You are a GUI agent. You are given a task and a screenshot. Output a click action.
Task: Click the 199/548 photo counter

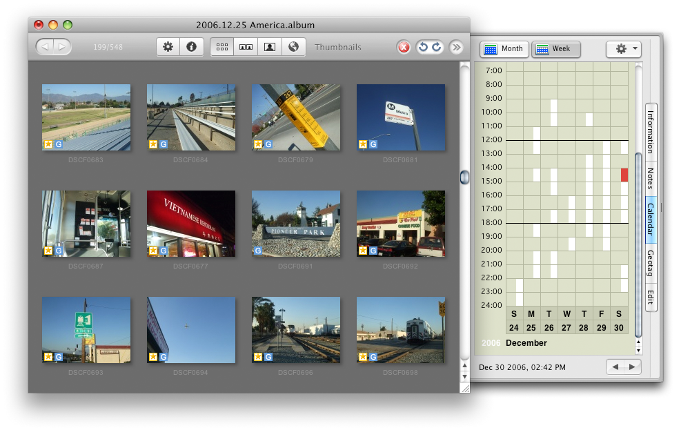tap(108, 47)
